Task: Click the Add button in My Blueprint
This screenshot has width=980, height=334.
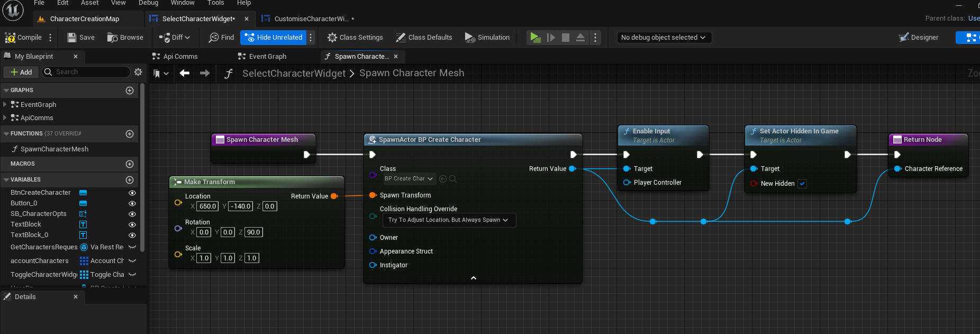Action: pos(21,73)
